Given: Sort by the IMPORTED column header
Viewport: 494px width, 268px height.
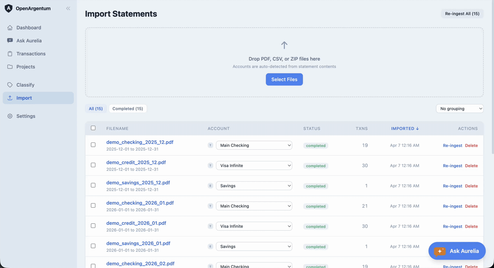Looking at the screenshot, I should coord(405,129).
